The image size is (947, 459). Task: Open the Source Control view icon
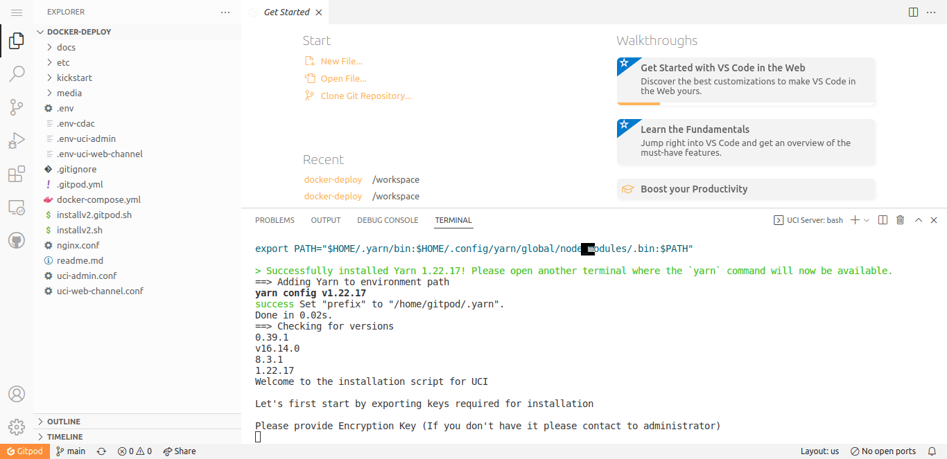(17, 107)
